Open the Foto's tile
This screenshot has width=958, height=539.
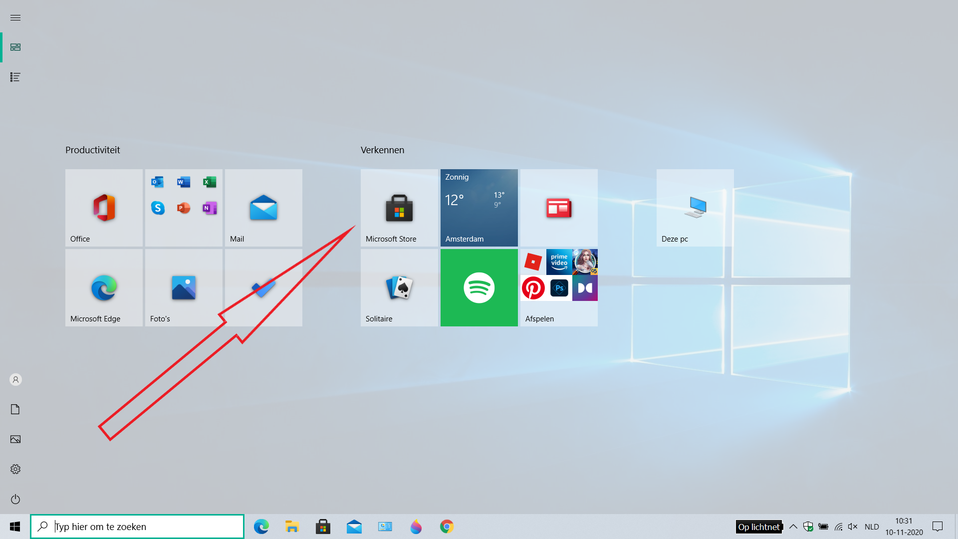click(x=184, y=287)
